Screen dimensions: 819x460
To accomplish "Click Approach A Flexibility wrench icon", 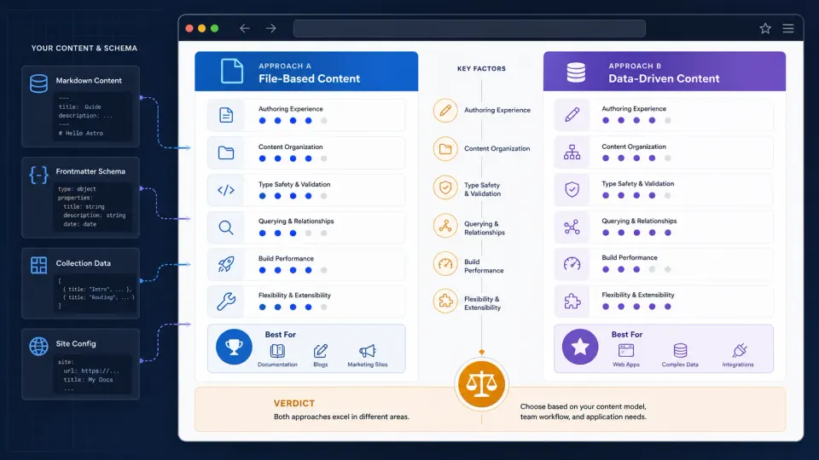I will (x=226, y=302).
